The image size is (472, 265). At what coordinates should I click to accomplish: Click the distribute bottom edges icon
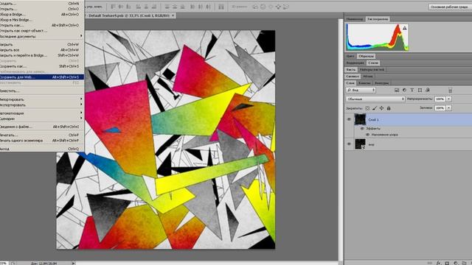[182, 7]
